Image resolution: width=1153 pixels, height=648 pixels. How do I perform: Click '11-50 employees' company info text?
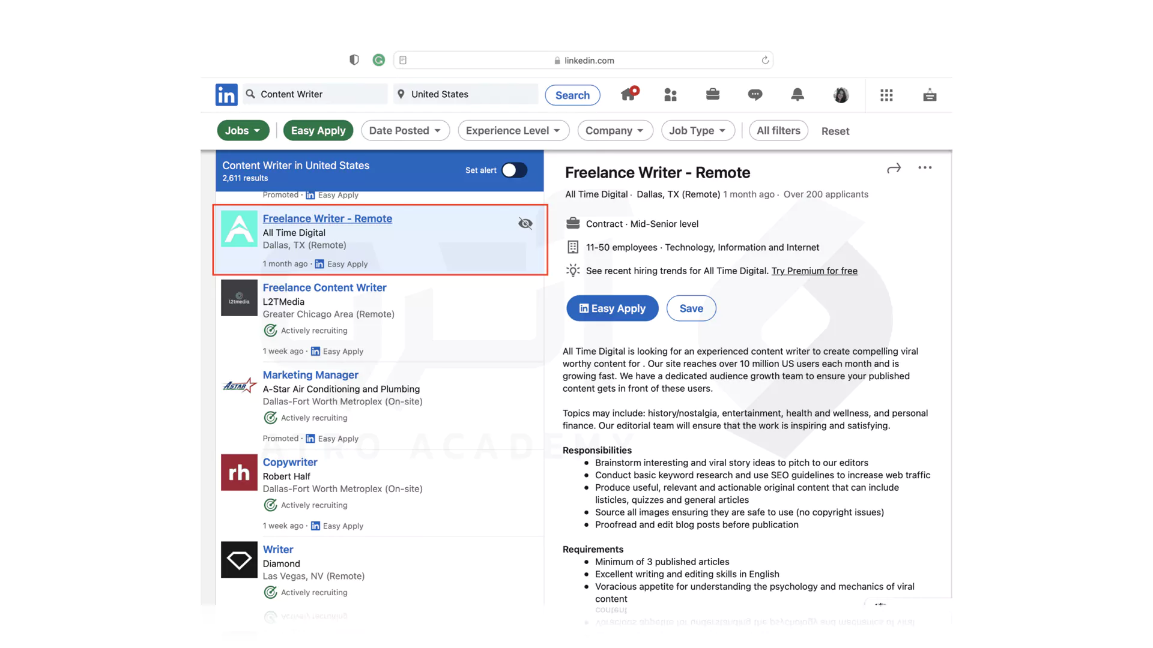click(622, 247)
